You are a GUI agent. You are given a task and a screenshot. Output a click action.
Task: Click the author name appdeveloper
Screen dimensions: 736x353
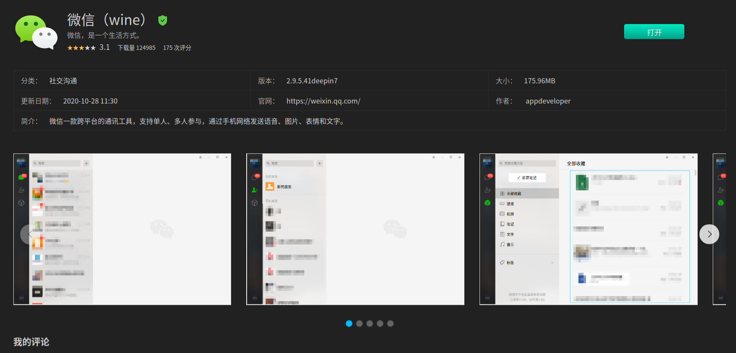point(548,101)
